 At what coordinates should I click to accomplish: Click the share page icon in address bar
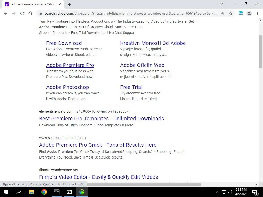[x=222, y=13]
